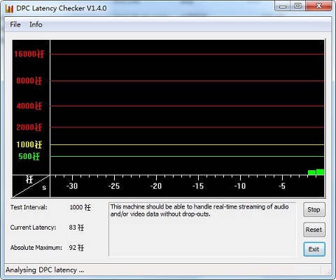Image resolution: width=336 pixels, height=280 pixels.
Task: Click the Exit button
Action: pos(314,249)
